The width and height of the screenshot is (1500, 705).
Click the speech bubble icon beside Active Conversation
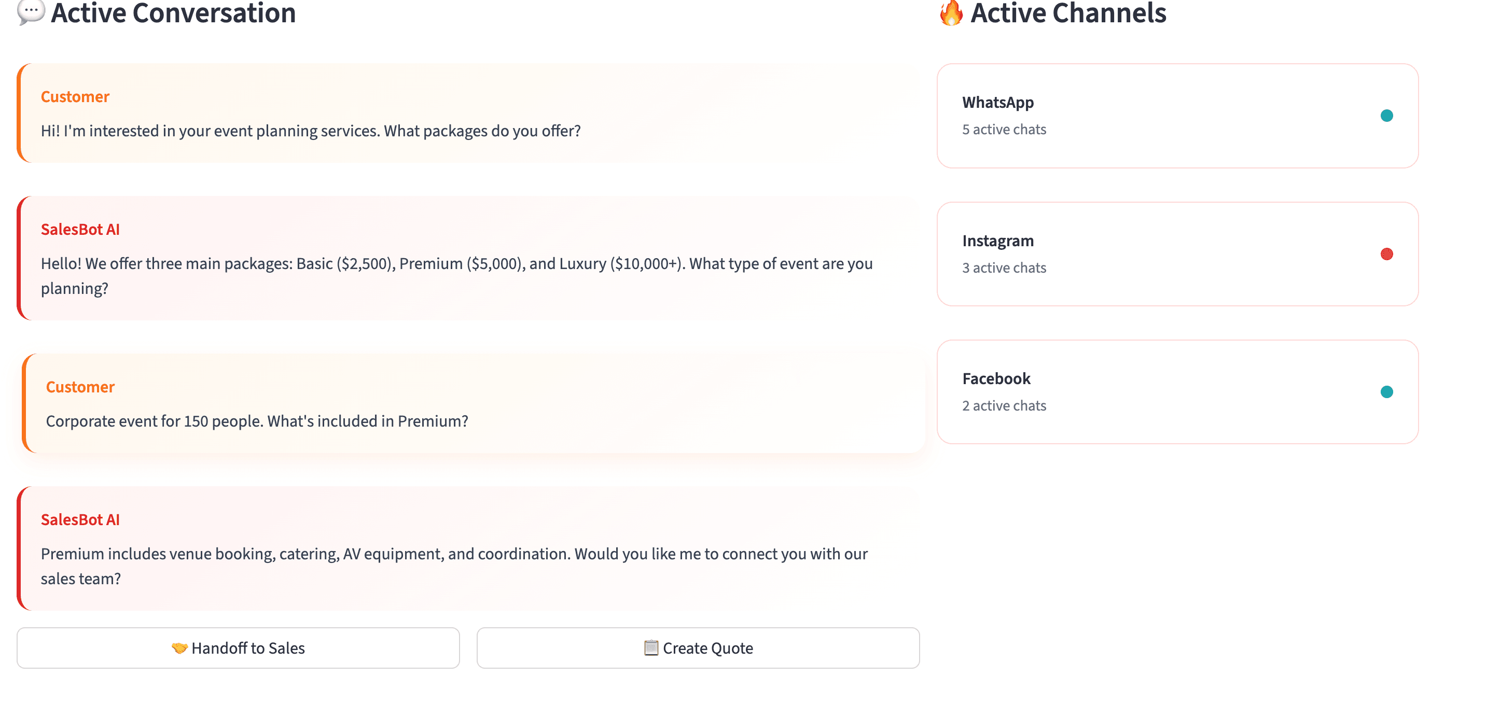pyautogui.click(x=31, y=11)
